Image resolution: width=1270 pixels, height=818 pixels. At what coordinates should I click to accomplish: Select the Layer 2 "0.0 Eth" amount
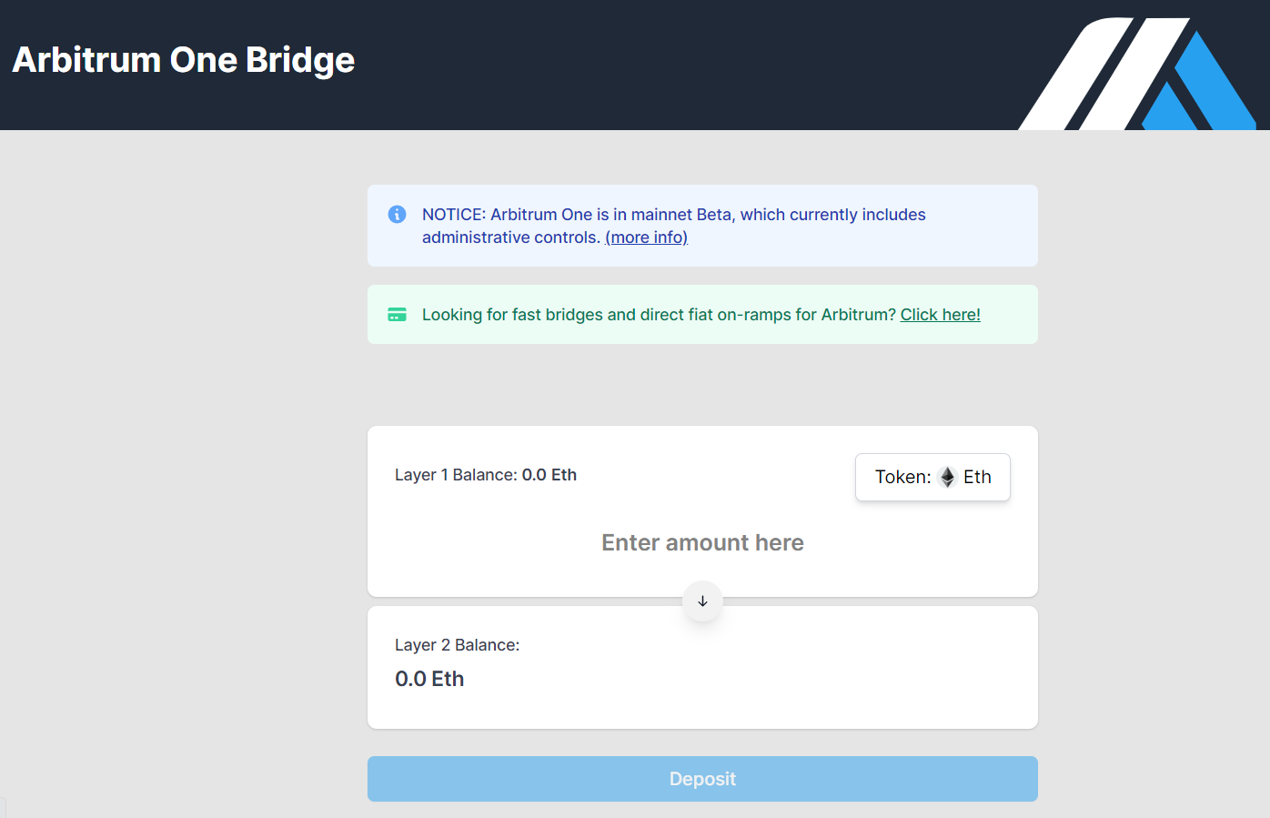pyautogui.click(x=429, y=679)
